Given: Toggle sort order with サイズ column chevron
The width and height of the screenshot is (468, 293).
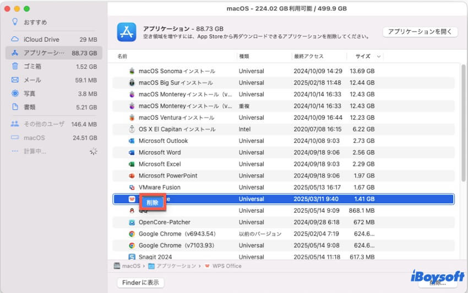Looking at the screenshot, I should pyautogui.click(x=378, y=56).
